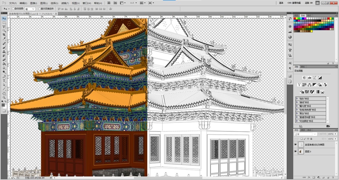
Task: Click the foreground color swatch
Action: pos(3,105)
